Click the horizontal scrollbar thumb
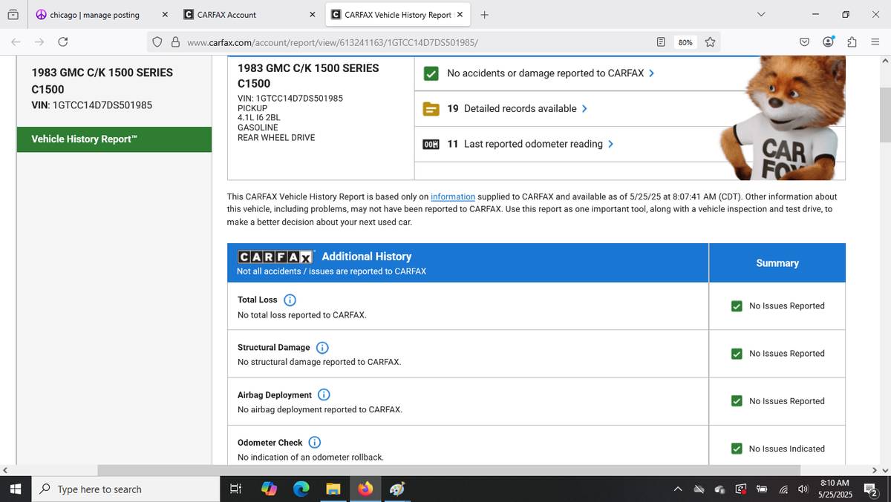Image resolution: width=891 pixels, height=502 pixels. click(449, 470)
